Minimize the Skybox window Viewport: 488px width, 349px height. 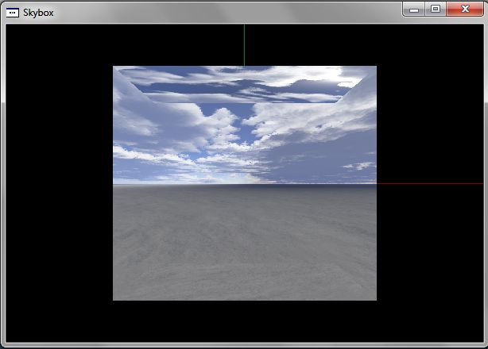tap(413, 10)
